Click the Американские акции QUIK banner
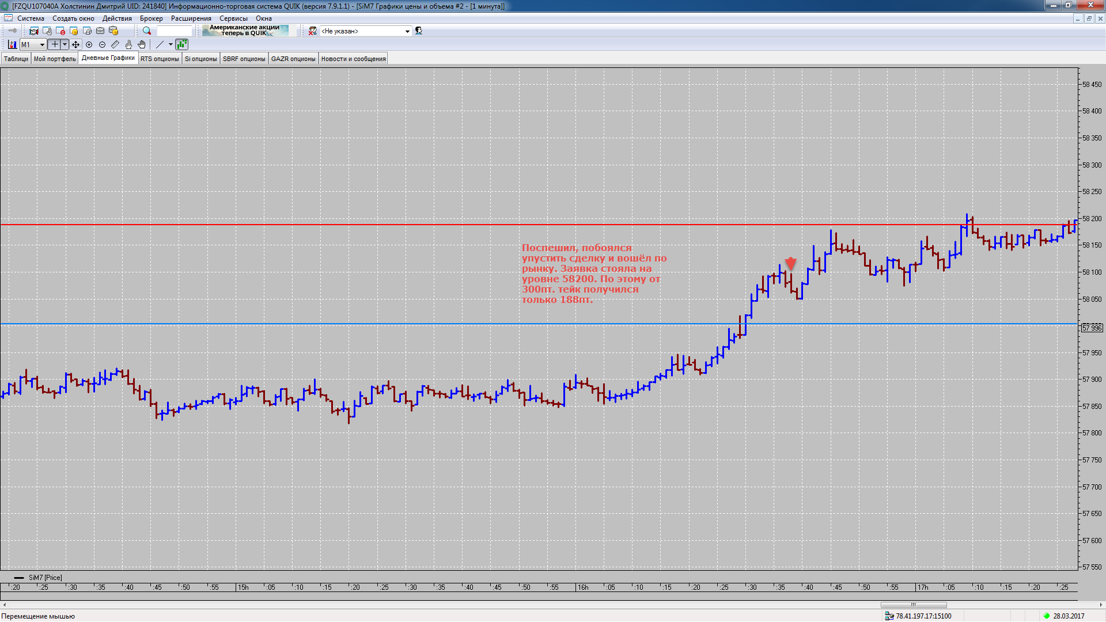 pos(245,31)
